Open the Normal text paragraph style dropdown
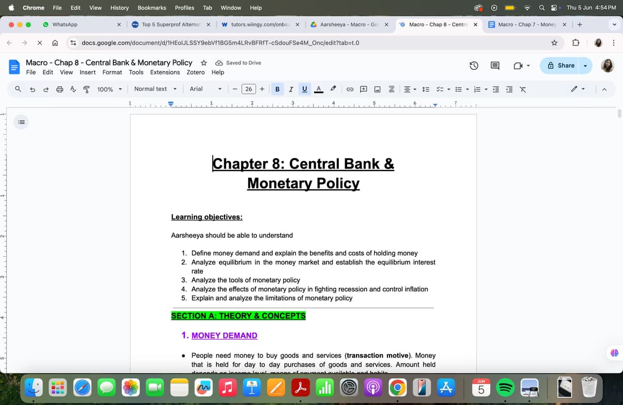This screenshot has height=405, width=623. pos(155,89)
